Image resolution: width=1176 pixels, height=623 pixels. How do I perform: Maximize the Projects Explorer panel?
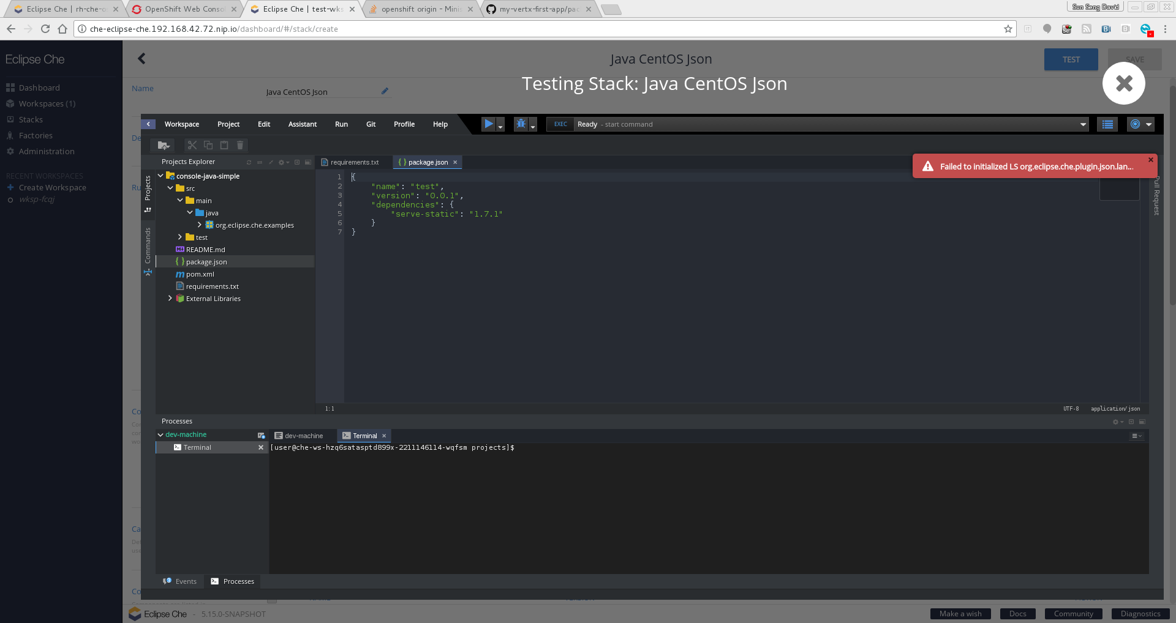click(307, 162)
